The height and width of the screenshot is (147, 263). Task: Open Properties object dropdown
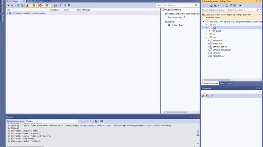click(x=260, y=92)
